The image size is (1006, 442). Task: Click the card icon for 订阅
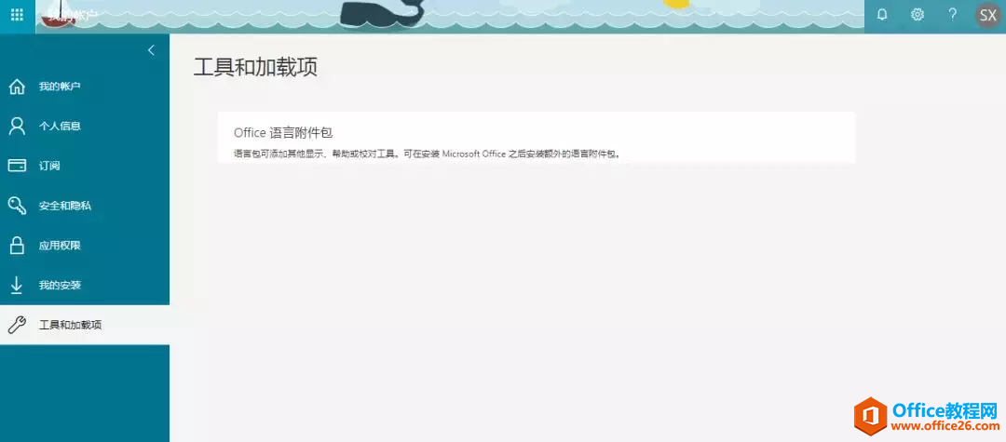pyautogui.click(x=17, y=166)
